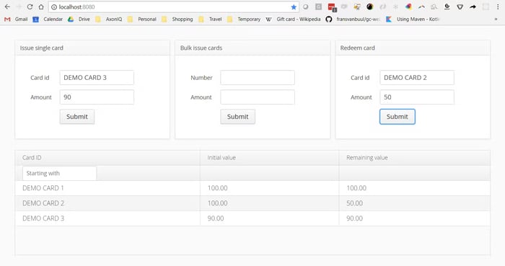Open the Travel bookmark folder

pyautogui.click(x=210, y=19)
